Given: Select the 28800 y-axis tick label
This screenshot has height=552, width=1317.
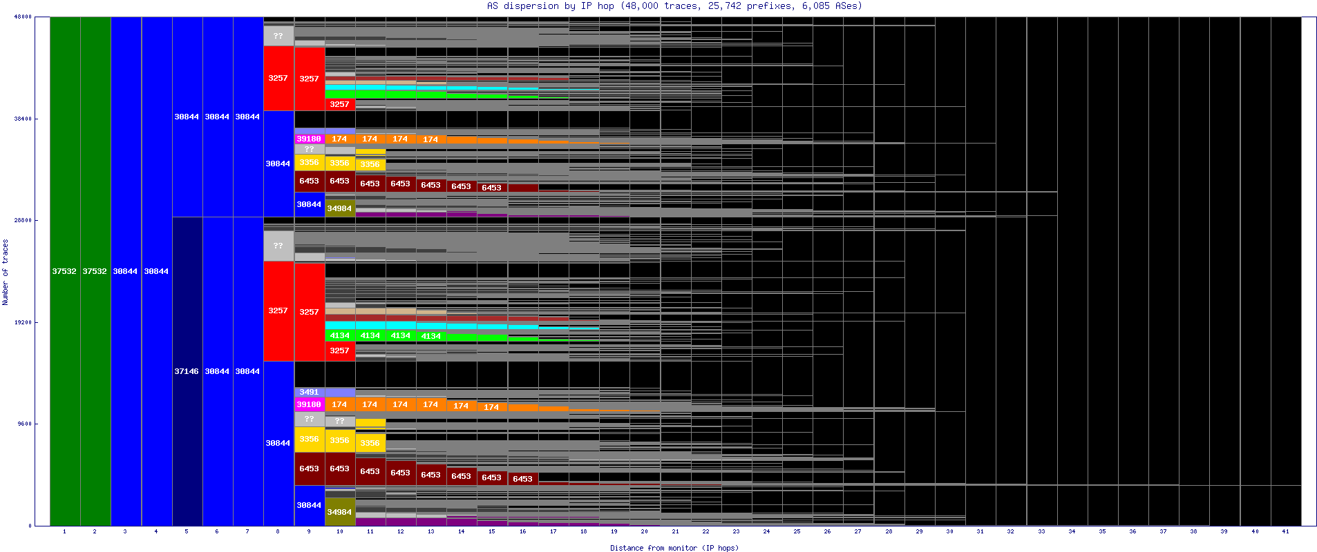Looking at the screenshot, I should (x=23, y=220).
